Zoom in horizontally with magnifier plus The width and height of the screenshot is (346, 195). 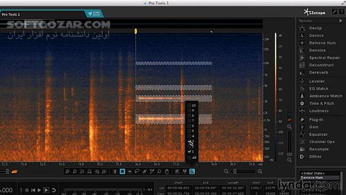coord(260,172)
